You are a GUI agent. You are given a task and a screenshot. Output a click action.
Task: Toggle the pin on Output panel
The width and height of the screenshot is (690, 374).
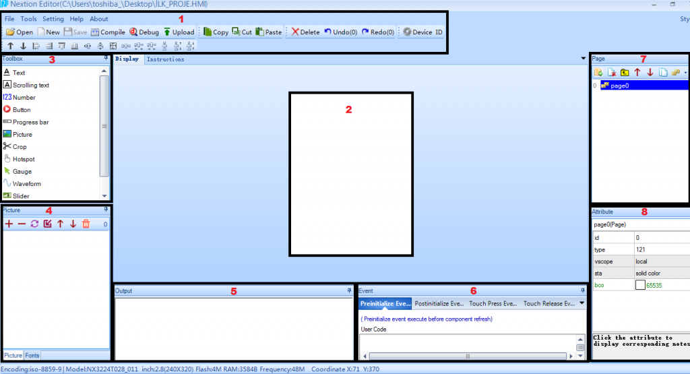(x=349, y=290)
